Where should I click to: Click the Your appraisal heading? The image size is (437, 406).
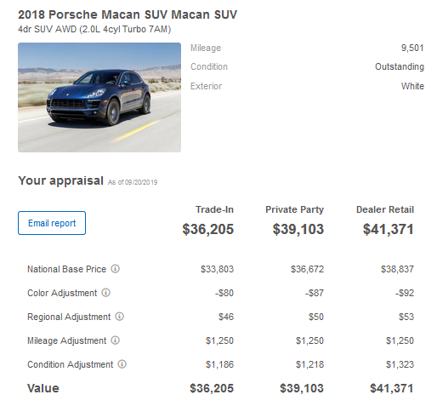pos(60,180)
